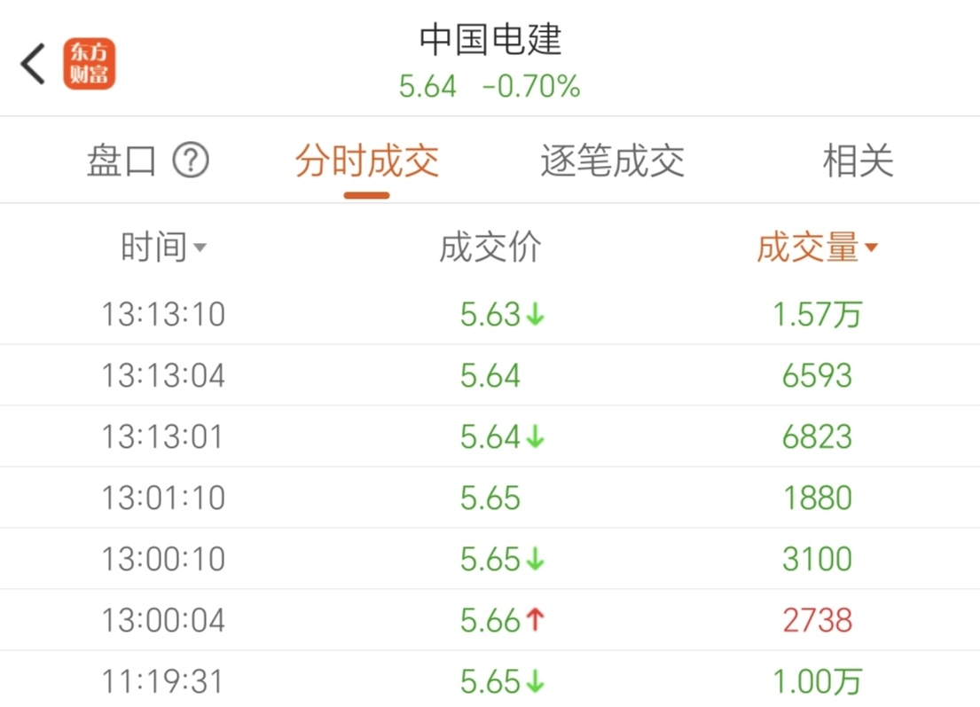
Task: Click the 3100 volume value
Action: point(818,559)
